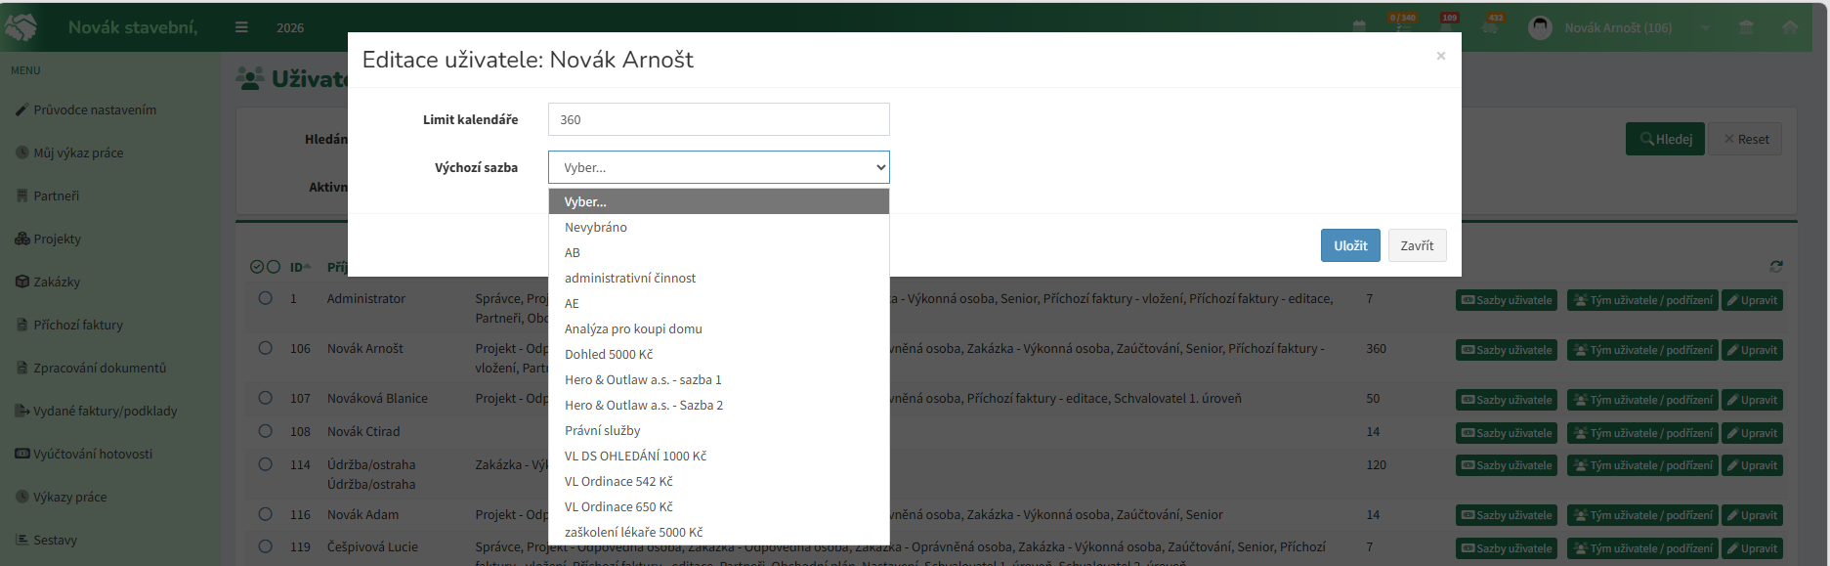Viewport: 1830px width, 566px height.
Task: Click Upravit for Novák Ctirad
Action: click(x=1752, y=433)
